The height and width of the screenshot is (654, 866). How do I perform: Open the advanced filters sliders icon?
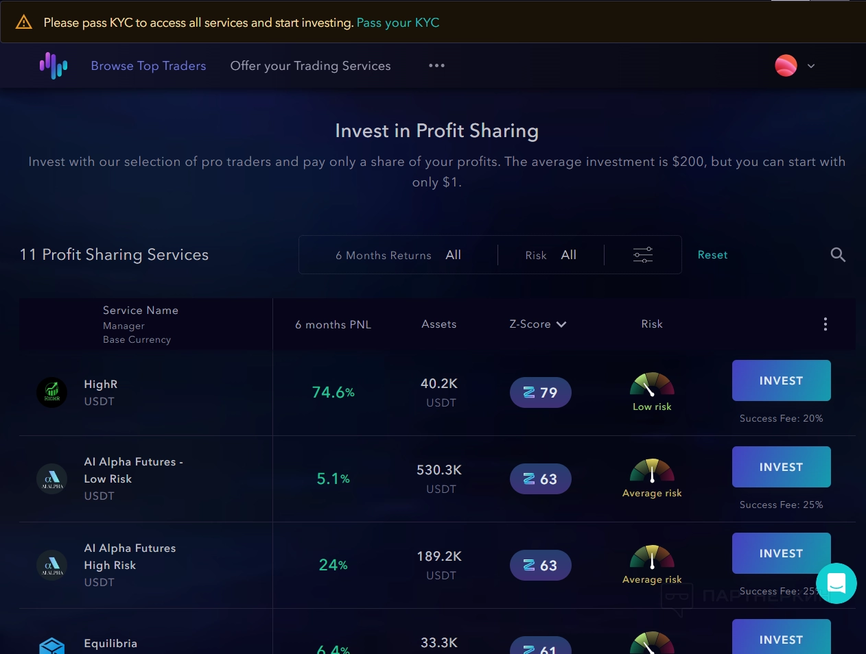[x=643, y=255]
